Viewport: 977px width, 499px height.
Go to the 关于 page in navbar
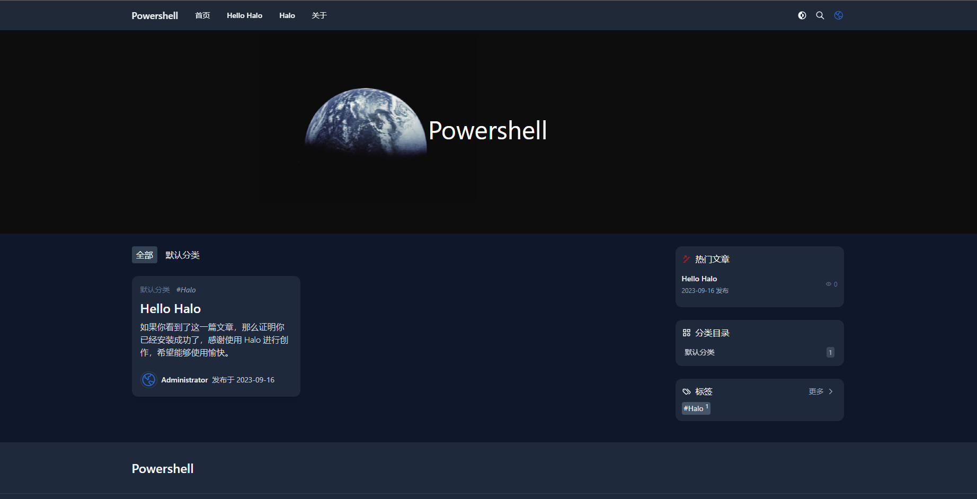[319, 15]
